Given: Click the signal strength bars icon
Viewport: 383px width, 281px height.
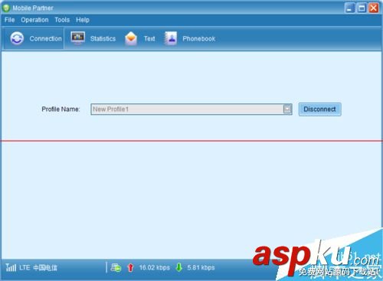Looking at the screenshot, I should [11, 267].
